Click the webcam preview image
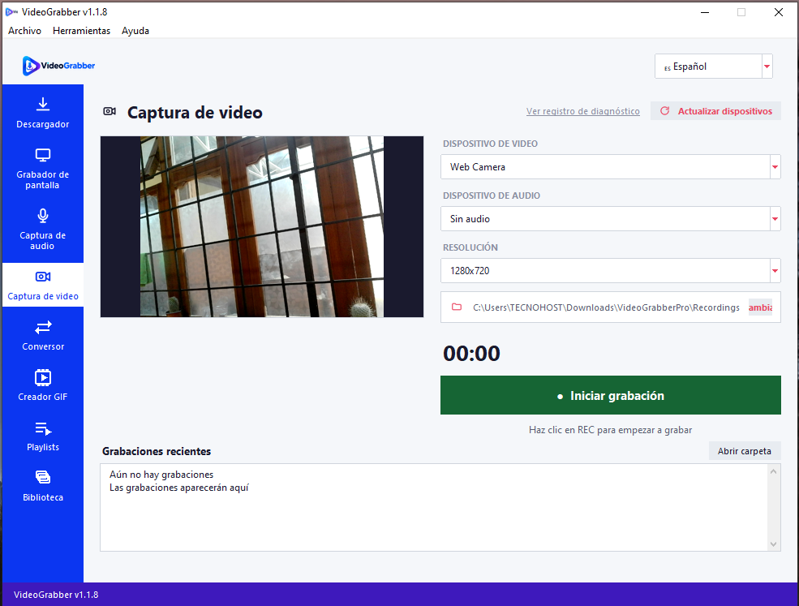 [x=262, y=226]
